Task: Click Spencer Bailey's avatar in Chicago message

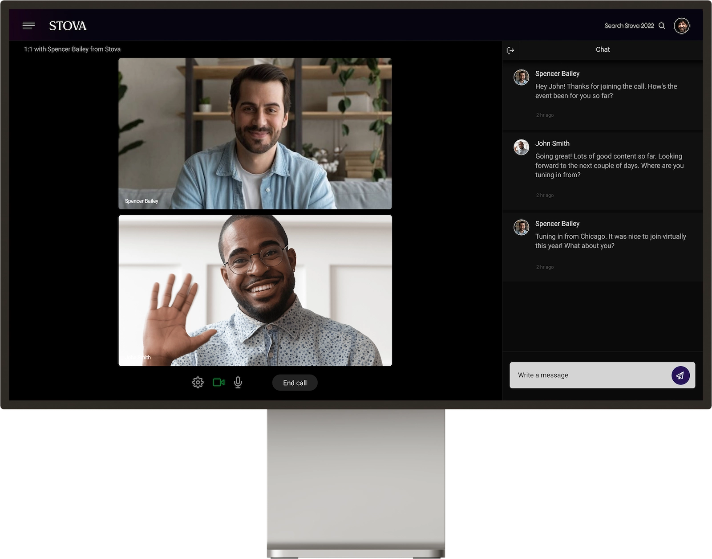Action: point(522,227)
